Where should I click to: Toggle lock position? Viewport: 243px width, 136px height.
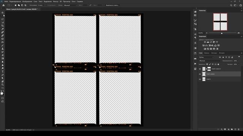pos(213,64)
